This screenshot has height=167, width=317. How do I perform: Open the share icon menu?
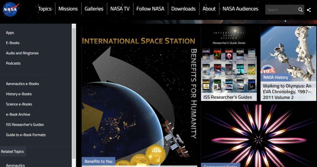coord(309,10)
